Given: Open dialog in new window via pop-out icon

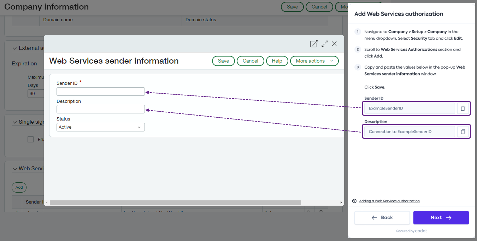Looking at the screenshot, I should [314, 43].
